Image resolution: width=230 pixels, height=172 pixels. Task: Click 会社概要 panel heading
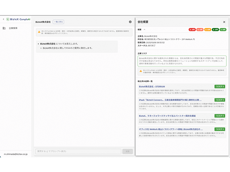coord(143,22)
